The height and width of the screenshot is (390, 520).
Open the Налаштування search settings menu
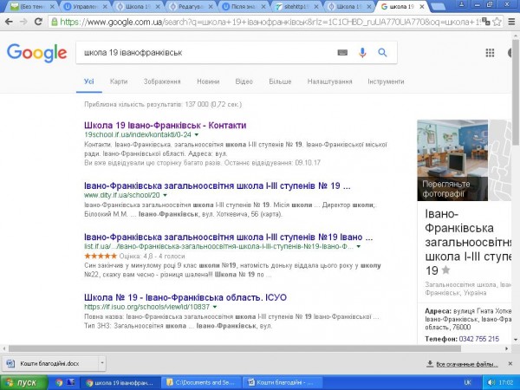pyautogui.click(x=329, y=81)
